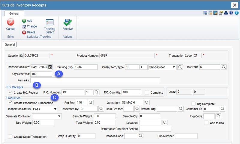Open the Our PS# lookup magnifier
The width and height of the screenshot is (240, 144).
(x=223, y=67)
